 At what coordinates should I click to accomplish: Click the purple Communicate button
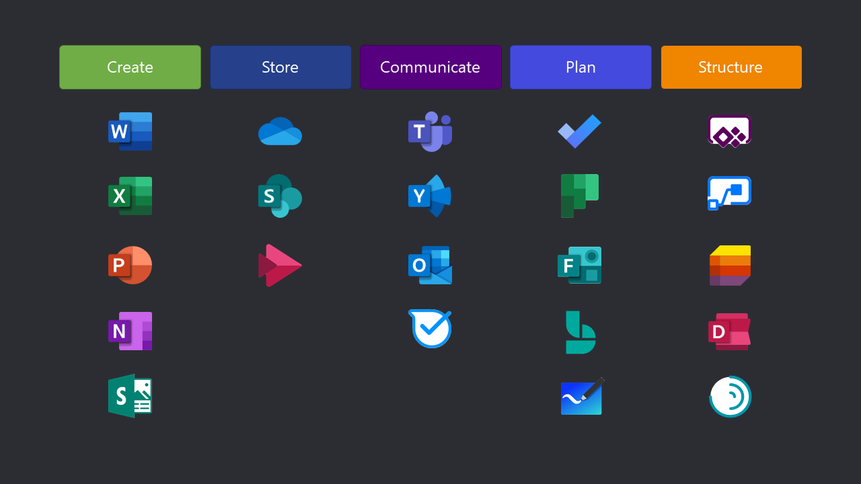[430, 67]
